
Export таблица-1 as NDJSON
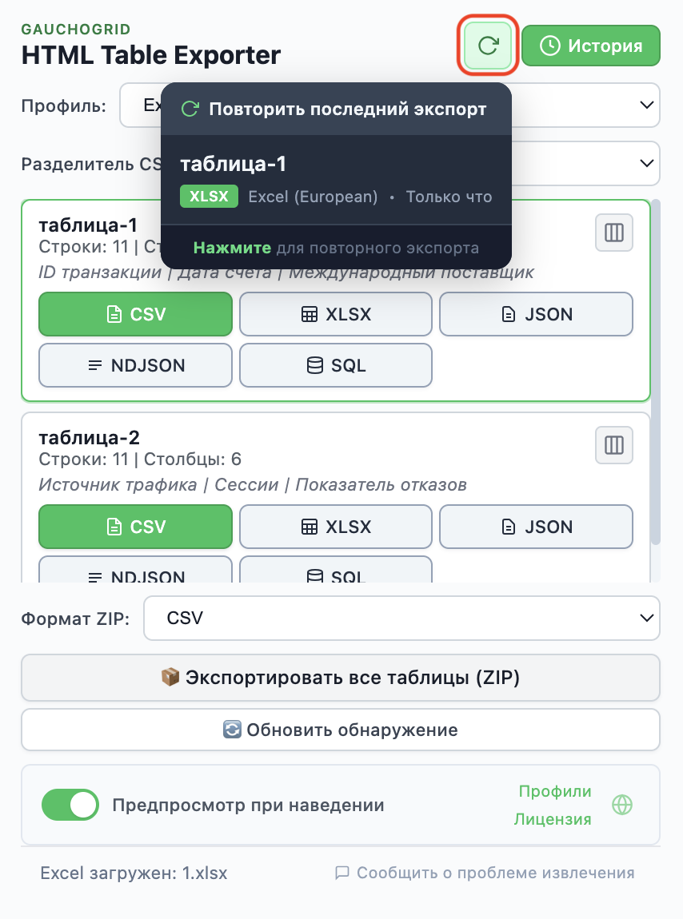click(x=135, y=365)
